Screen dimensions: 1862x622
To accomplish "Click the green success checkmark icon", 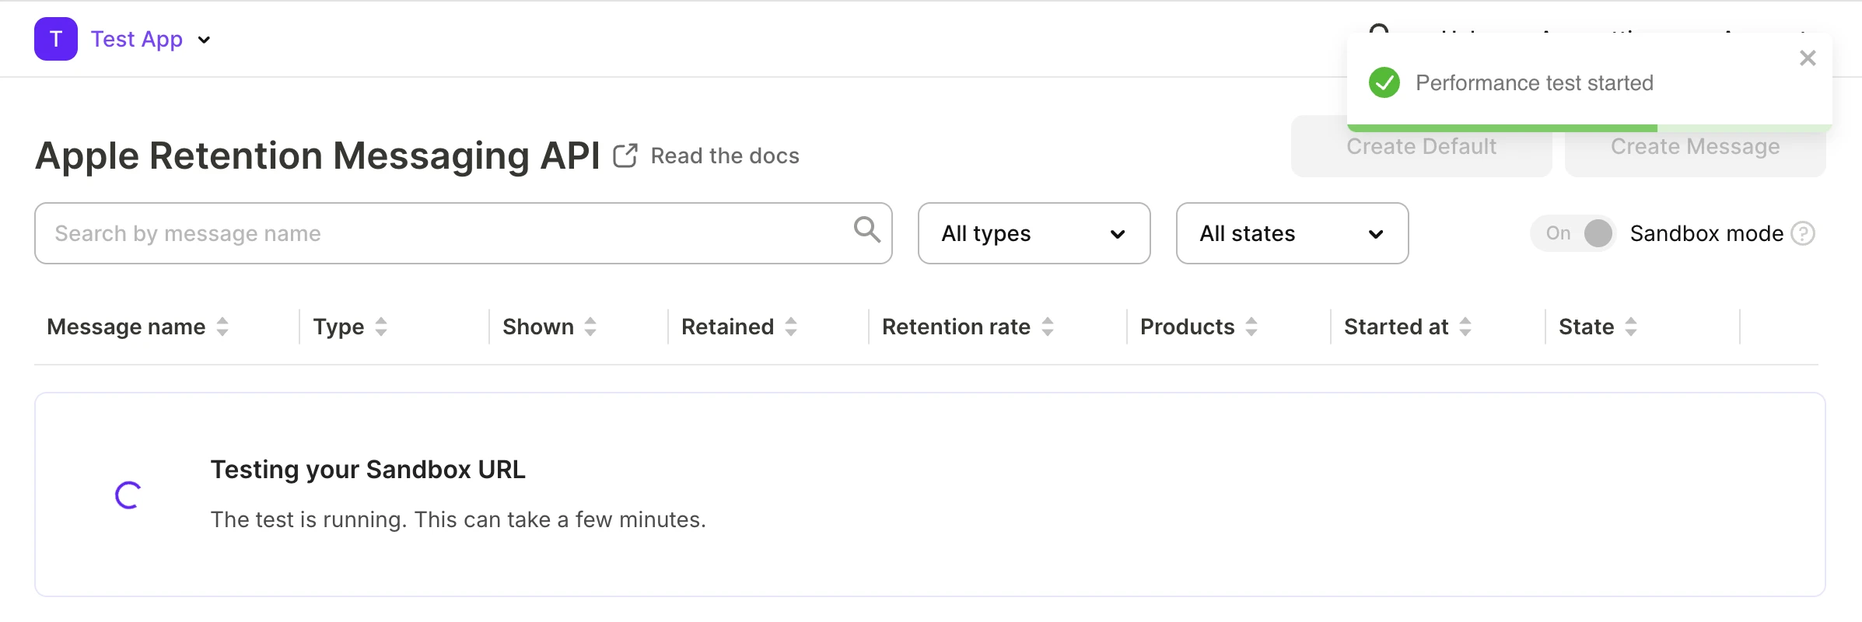I will (1384, 82).
